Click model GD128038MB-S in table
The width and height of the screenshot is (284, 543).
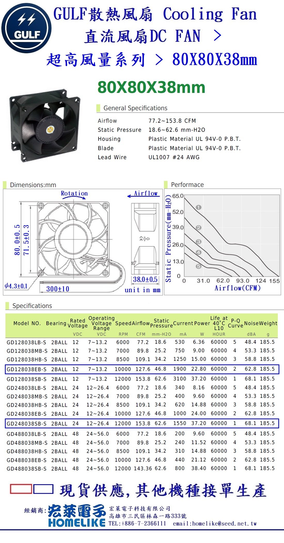[27, 351]
